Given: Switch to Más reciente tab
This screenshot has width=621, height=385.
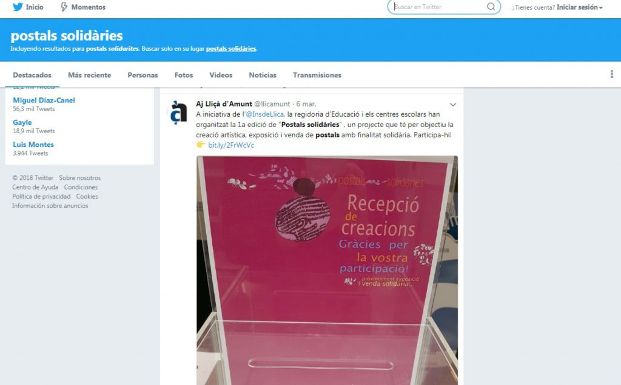Looking at the screenshot, I should [90, 75].
